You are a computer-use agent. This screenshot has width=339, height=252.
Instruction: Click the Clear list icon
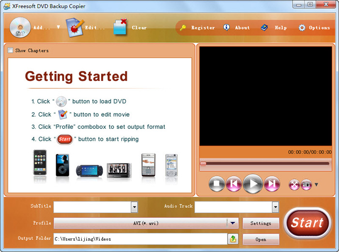pyautogui.click(x=120, y=27)
